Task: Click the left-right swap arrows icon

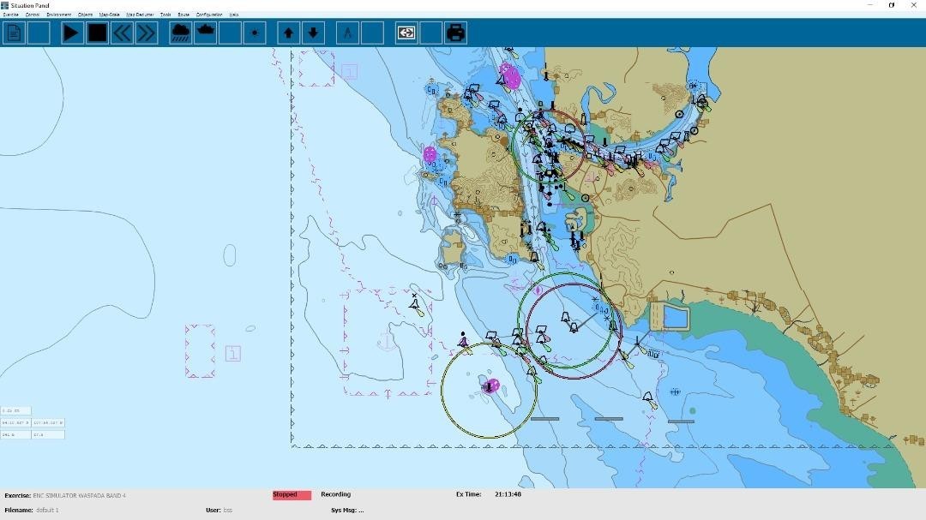Action: coord(406,33)
